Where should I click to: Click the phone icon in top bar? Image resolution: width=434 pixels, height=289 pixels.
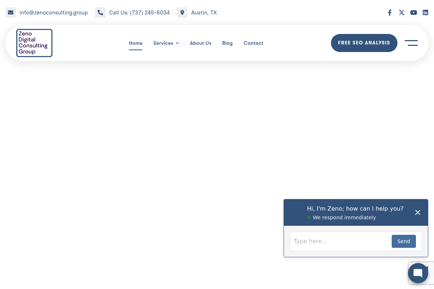coord(100,13)
